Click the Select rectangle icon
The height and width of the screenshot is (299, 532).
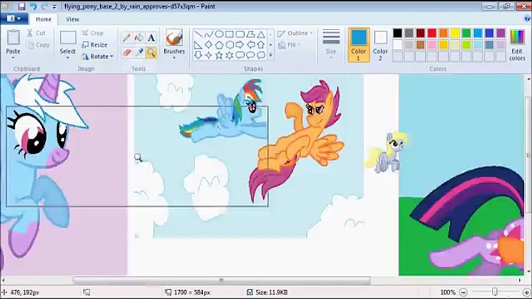[67, 38]
